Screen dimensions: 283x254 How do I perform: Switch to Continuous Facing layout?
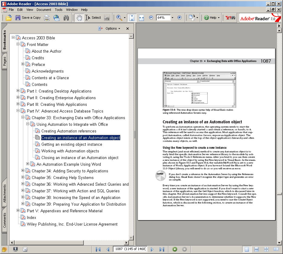pos(266,249)
